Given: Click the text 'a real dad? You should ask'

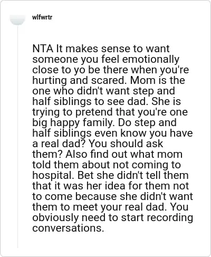Looking at the screenshot, I should coord(98,144).
